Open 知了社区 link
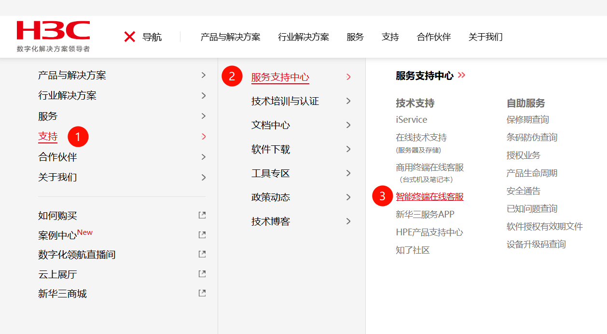This screenshot has width=607, height=334. [x=413, y=250]
